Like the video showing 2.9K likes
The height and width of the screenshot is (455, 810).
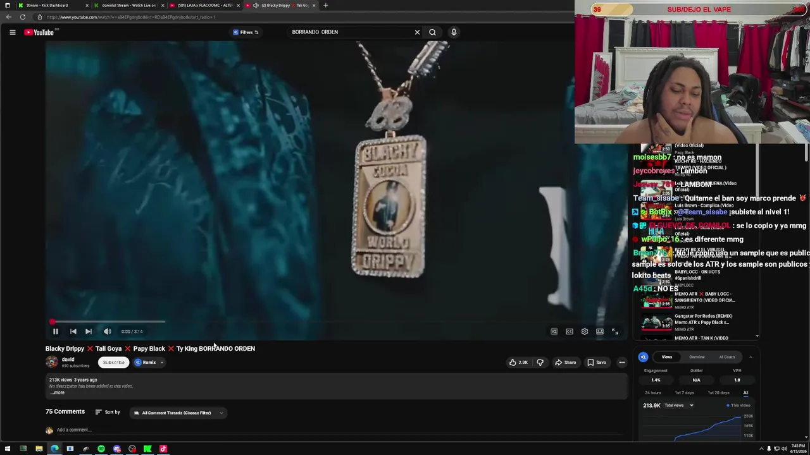pyautogui.click(x=518, y=363)
